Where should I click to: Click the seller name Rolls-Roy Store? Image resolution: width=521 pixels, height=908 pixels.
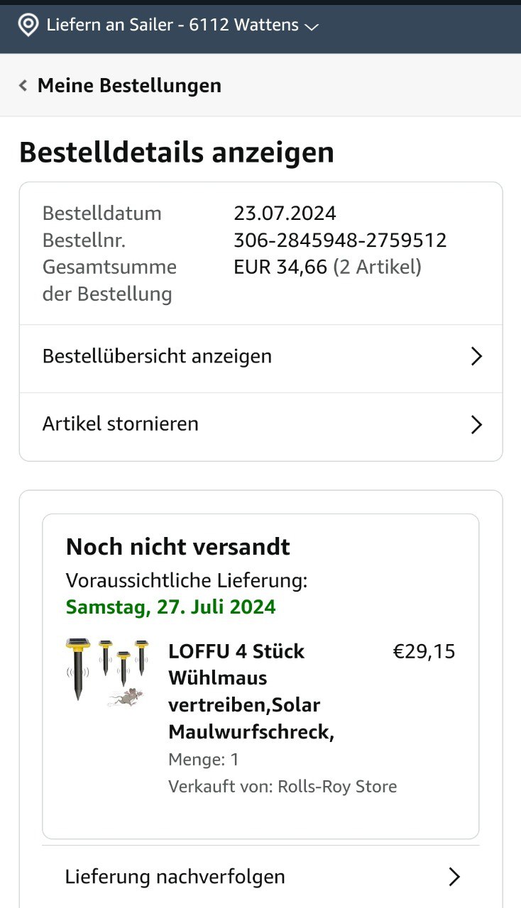pyautogui.click(x=336, y=786)
